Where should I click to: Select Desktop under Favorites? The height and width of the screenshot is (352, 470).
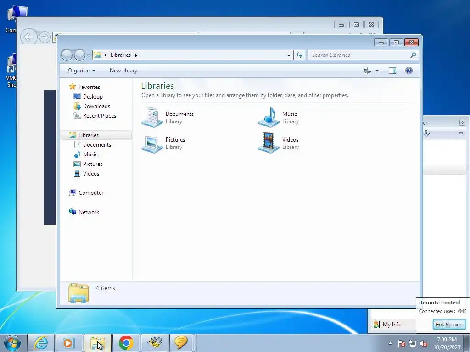pos(93,97)
